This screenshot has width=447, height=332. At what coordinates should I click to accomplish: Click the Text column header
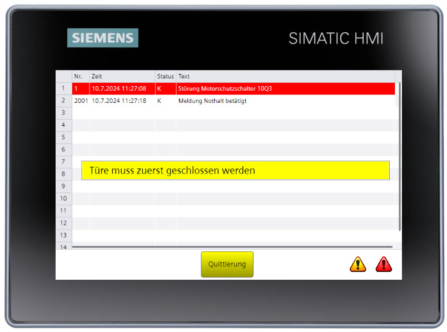click(286, 76)
